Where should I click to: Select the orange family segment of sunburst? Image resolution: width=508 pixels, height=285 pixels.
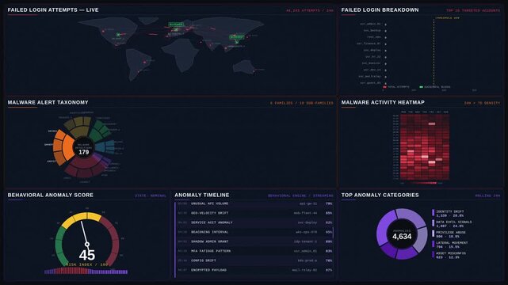(68, 148)
